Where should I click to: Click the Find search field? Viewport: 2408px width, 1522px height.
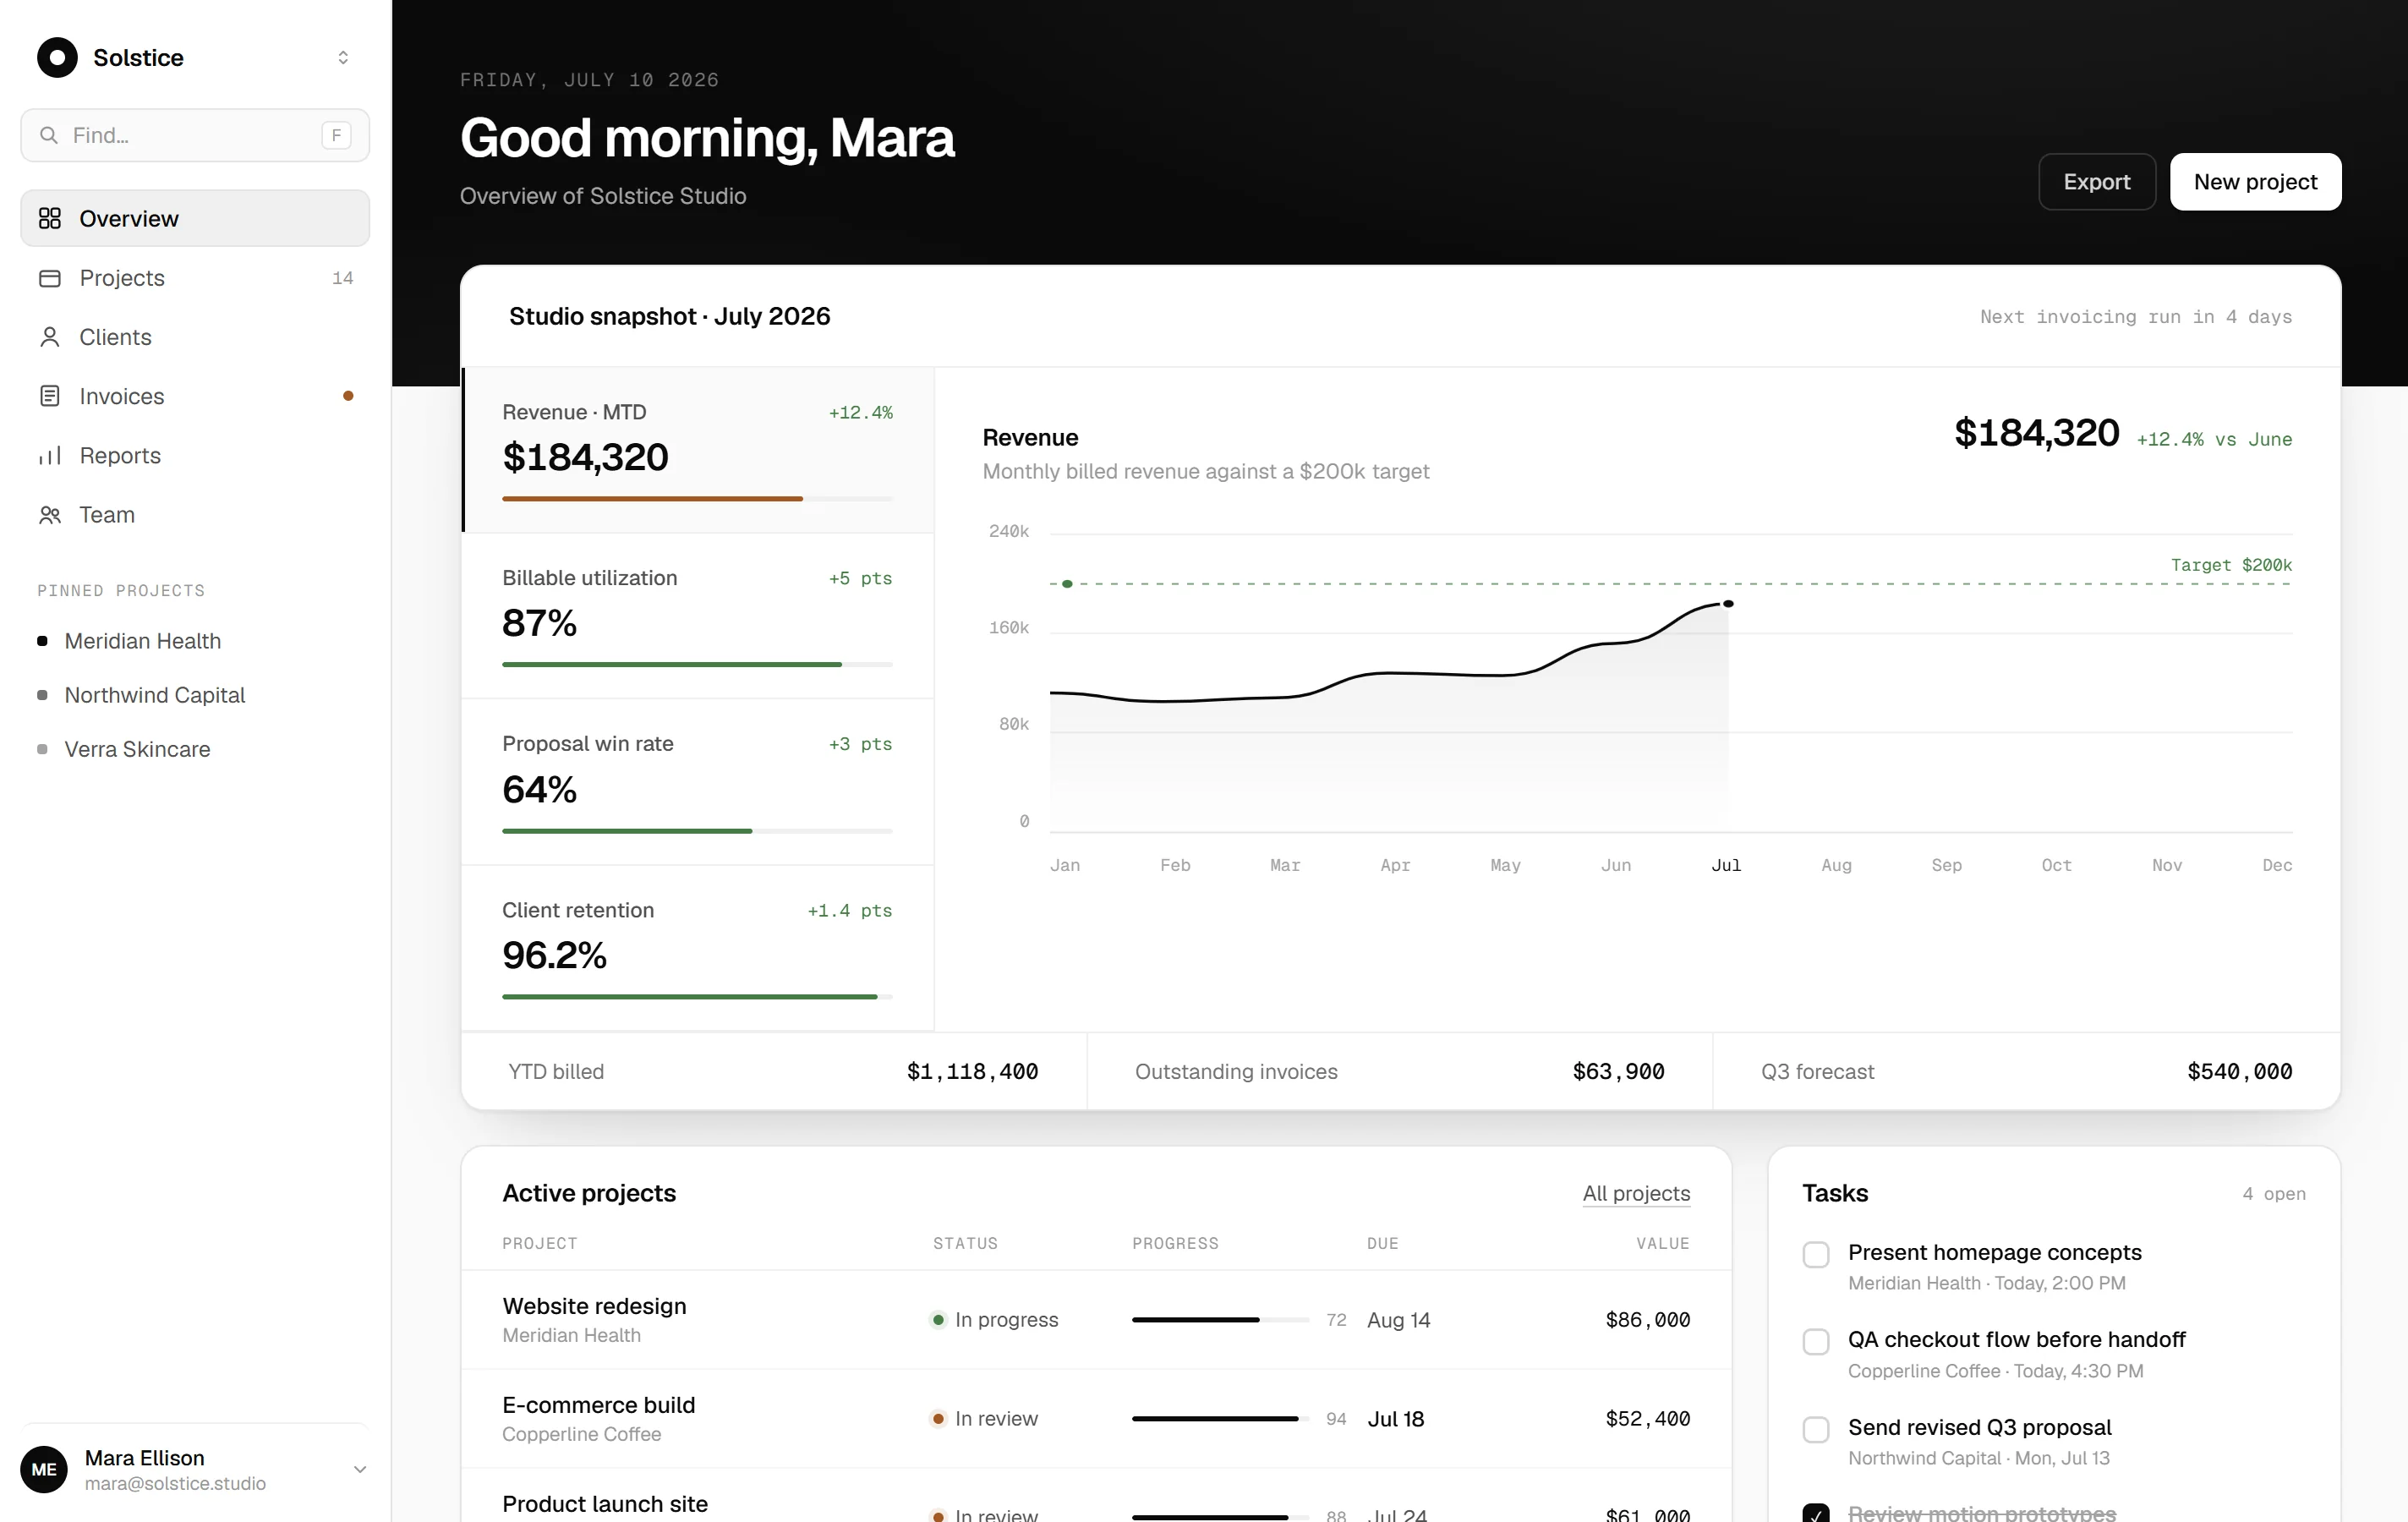point(195,135)
